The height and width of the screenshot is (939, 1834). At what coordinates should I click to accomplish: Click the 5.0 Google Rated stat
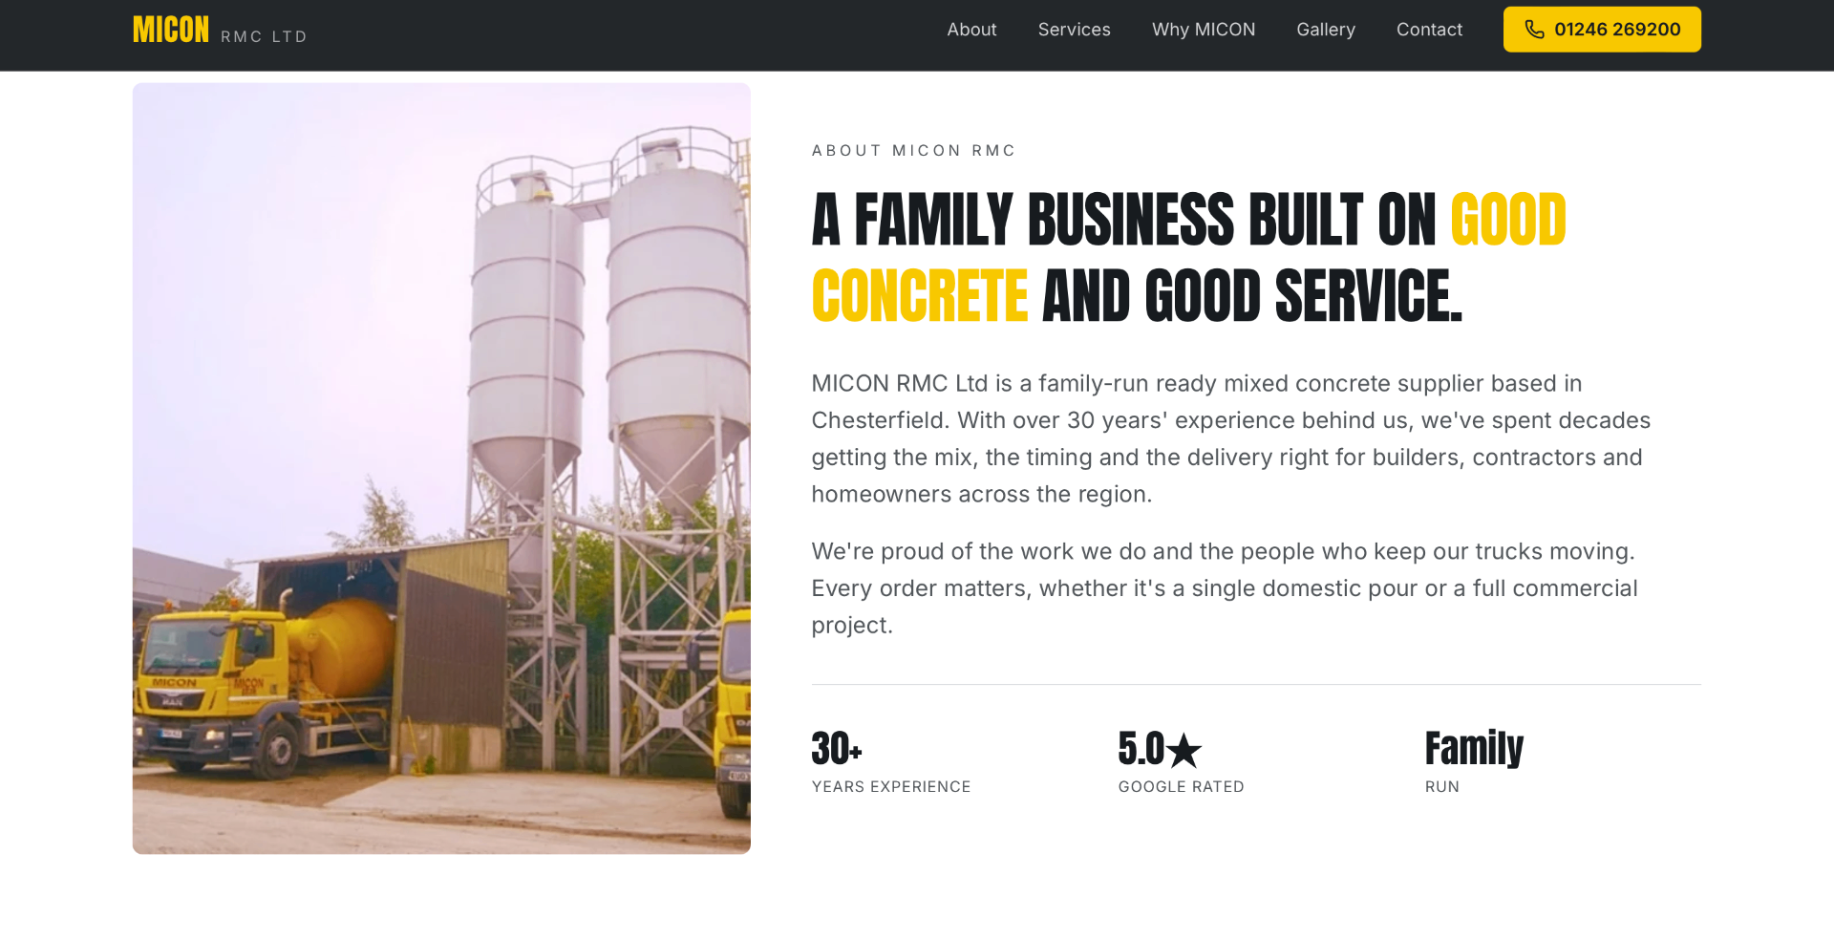[1182, 761]
